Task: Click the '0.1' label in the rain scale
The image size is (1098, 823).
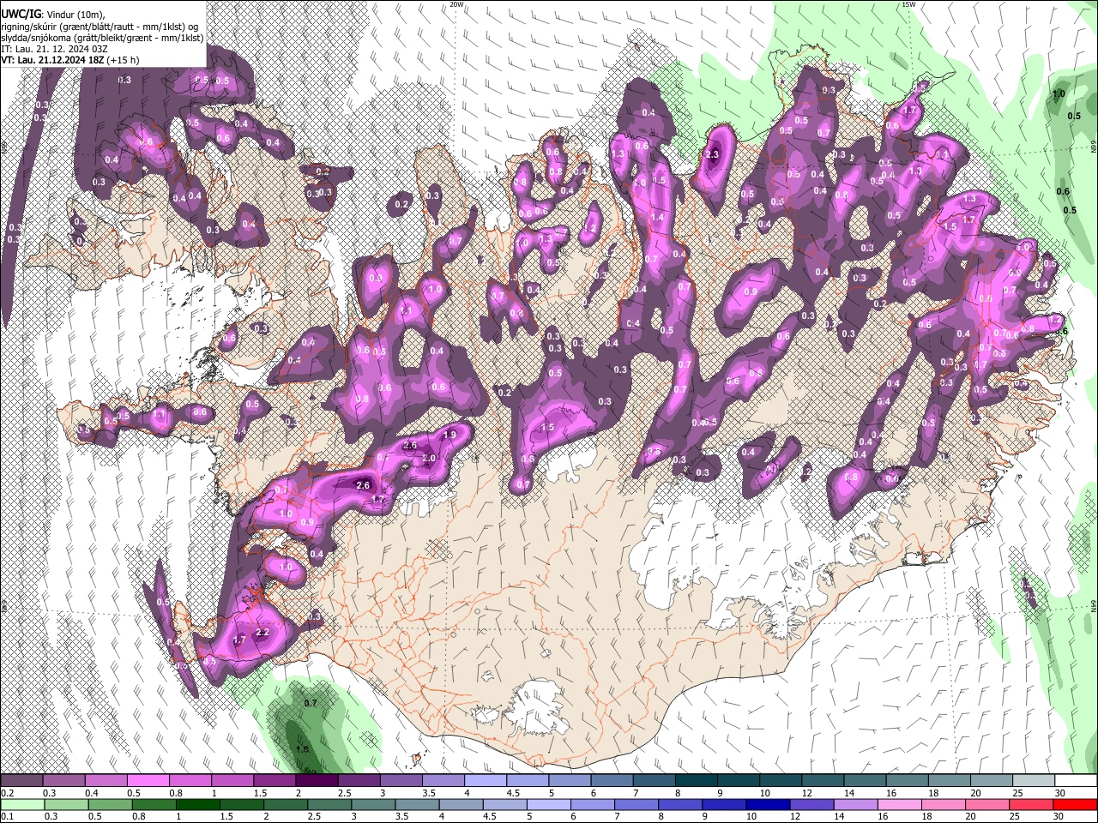Action: [7, 816]
